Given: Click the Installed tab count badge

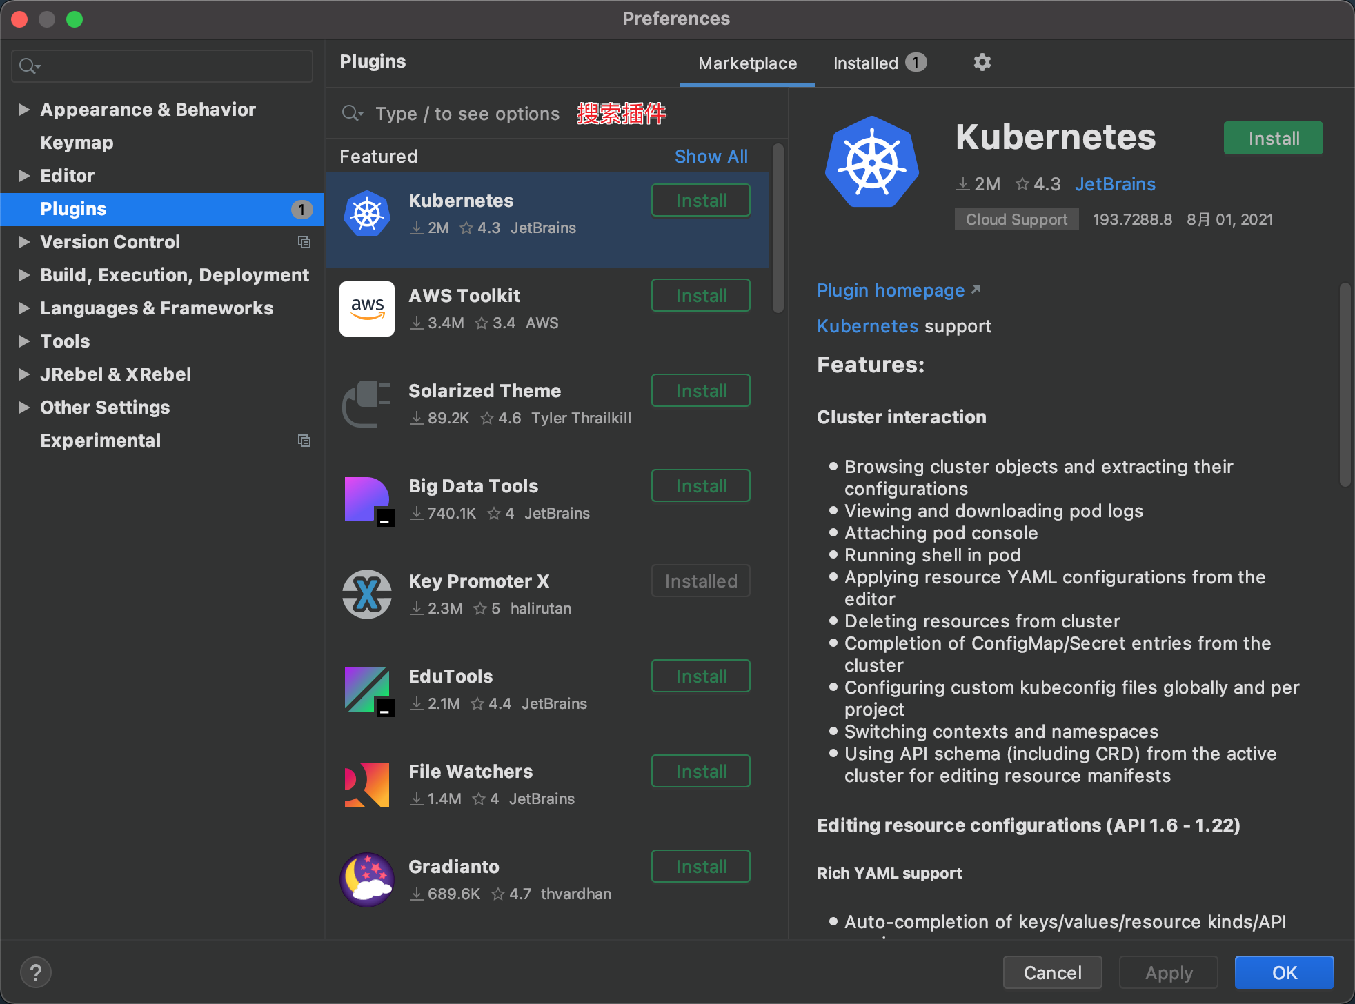Looking at the screenshot, I should [x=916, y=63].
